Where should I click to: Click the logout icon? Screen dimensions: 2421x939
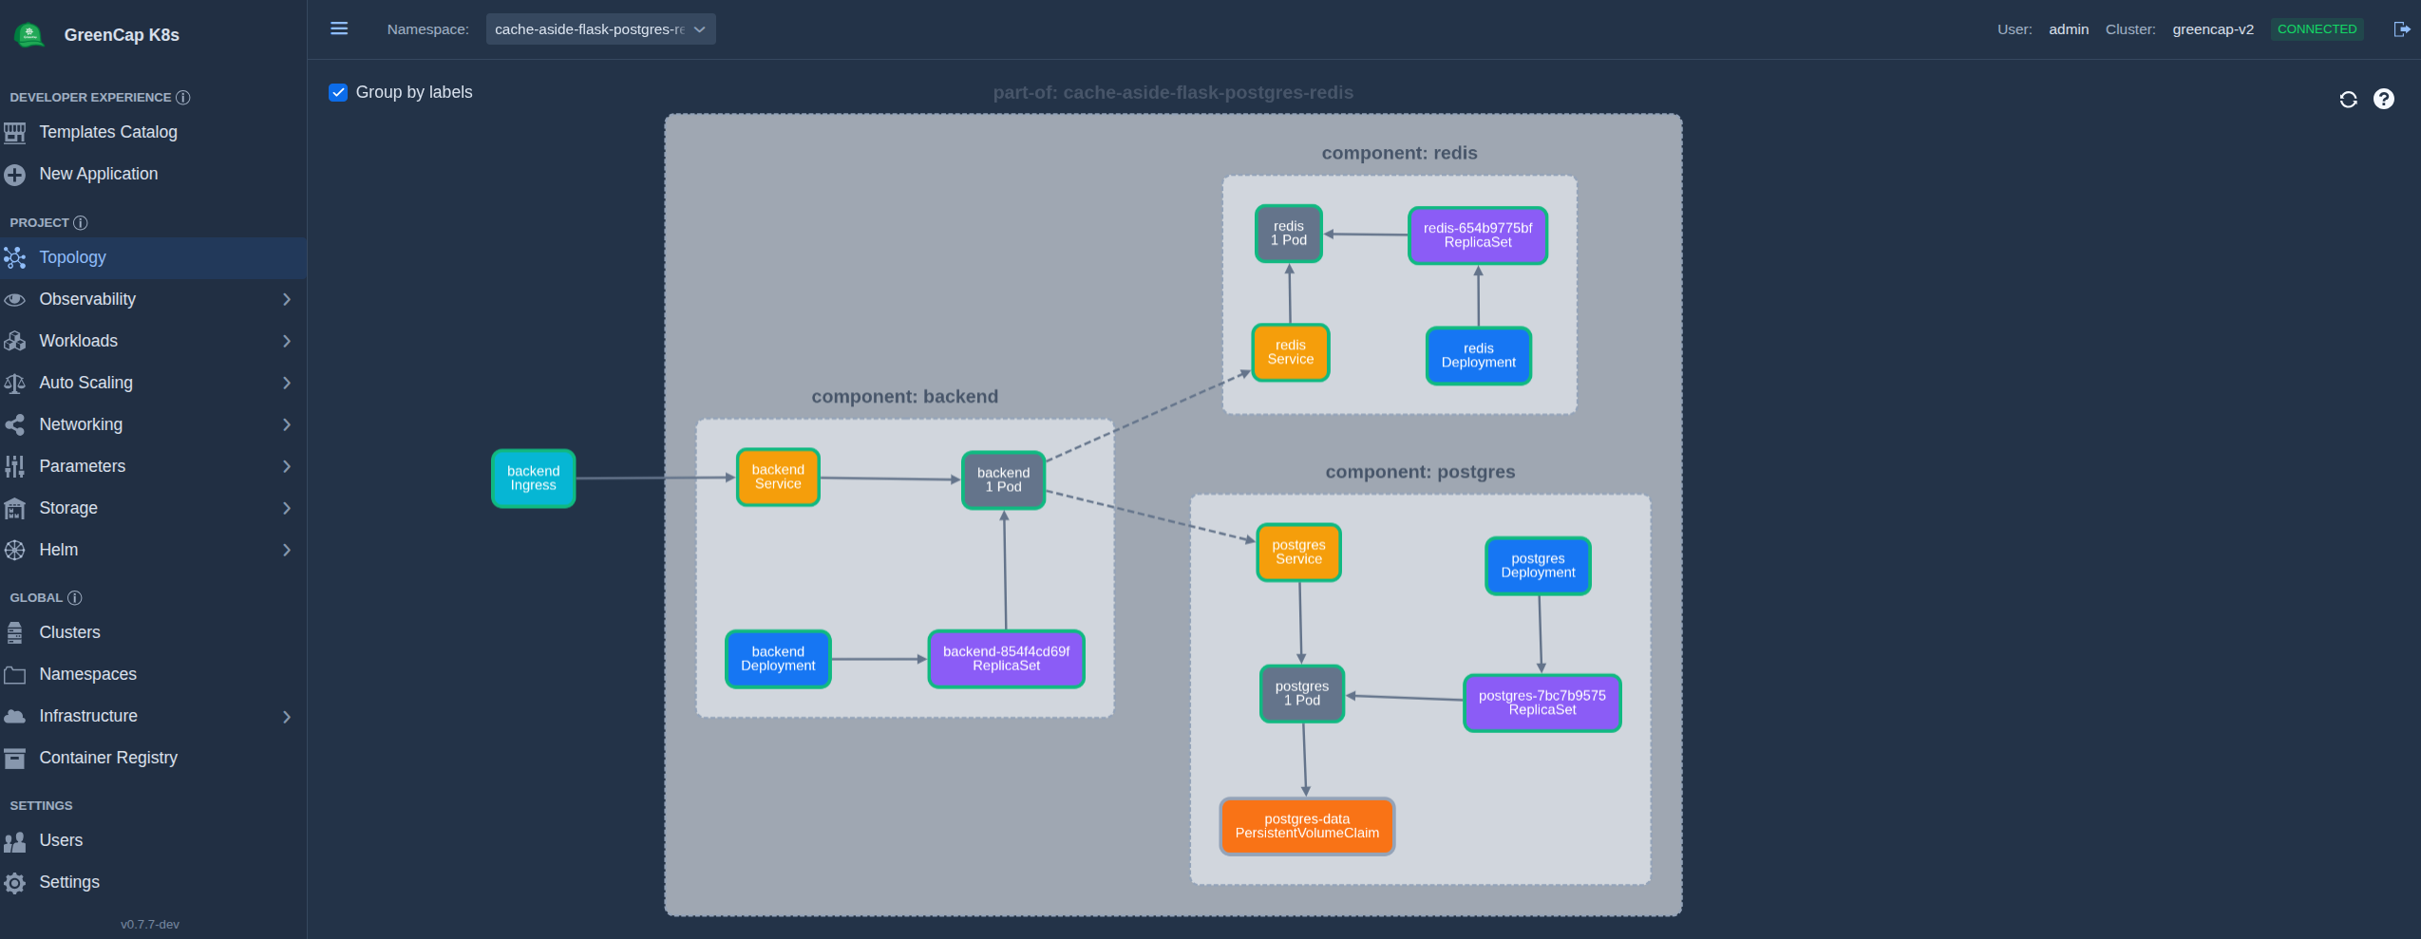2401,29
